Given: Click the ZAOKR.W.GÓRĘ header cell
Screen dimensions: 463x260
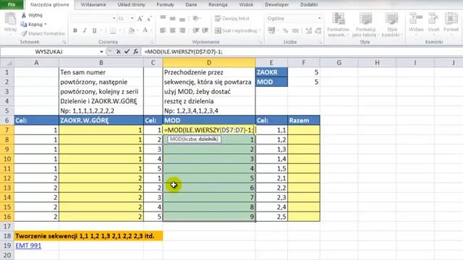Looking at the screenshot, I should (101, 121).
